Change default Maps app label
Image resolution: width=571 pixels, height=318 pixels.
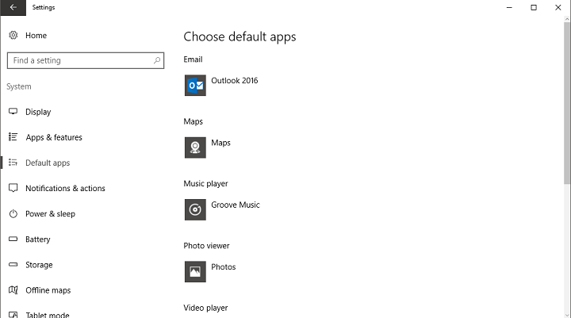(220, 143)
